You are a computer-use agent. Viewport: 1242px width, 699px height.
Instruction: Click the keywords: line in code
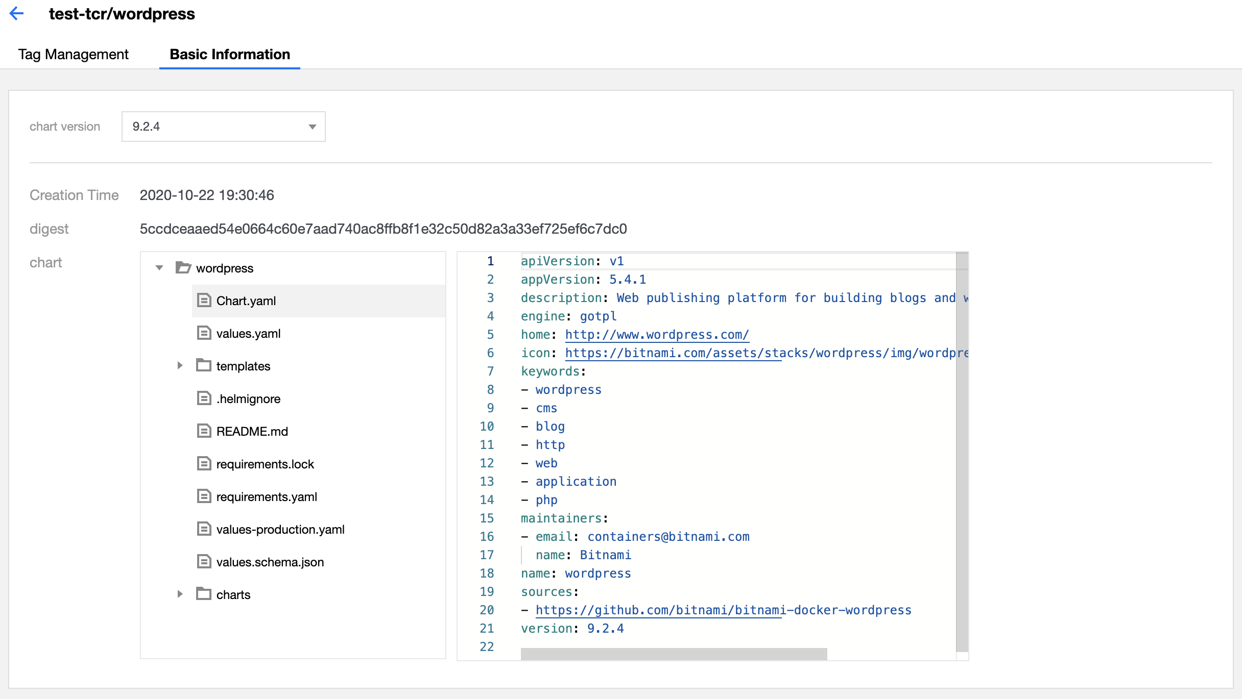(x=553, y=371)
